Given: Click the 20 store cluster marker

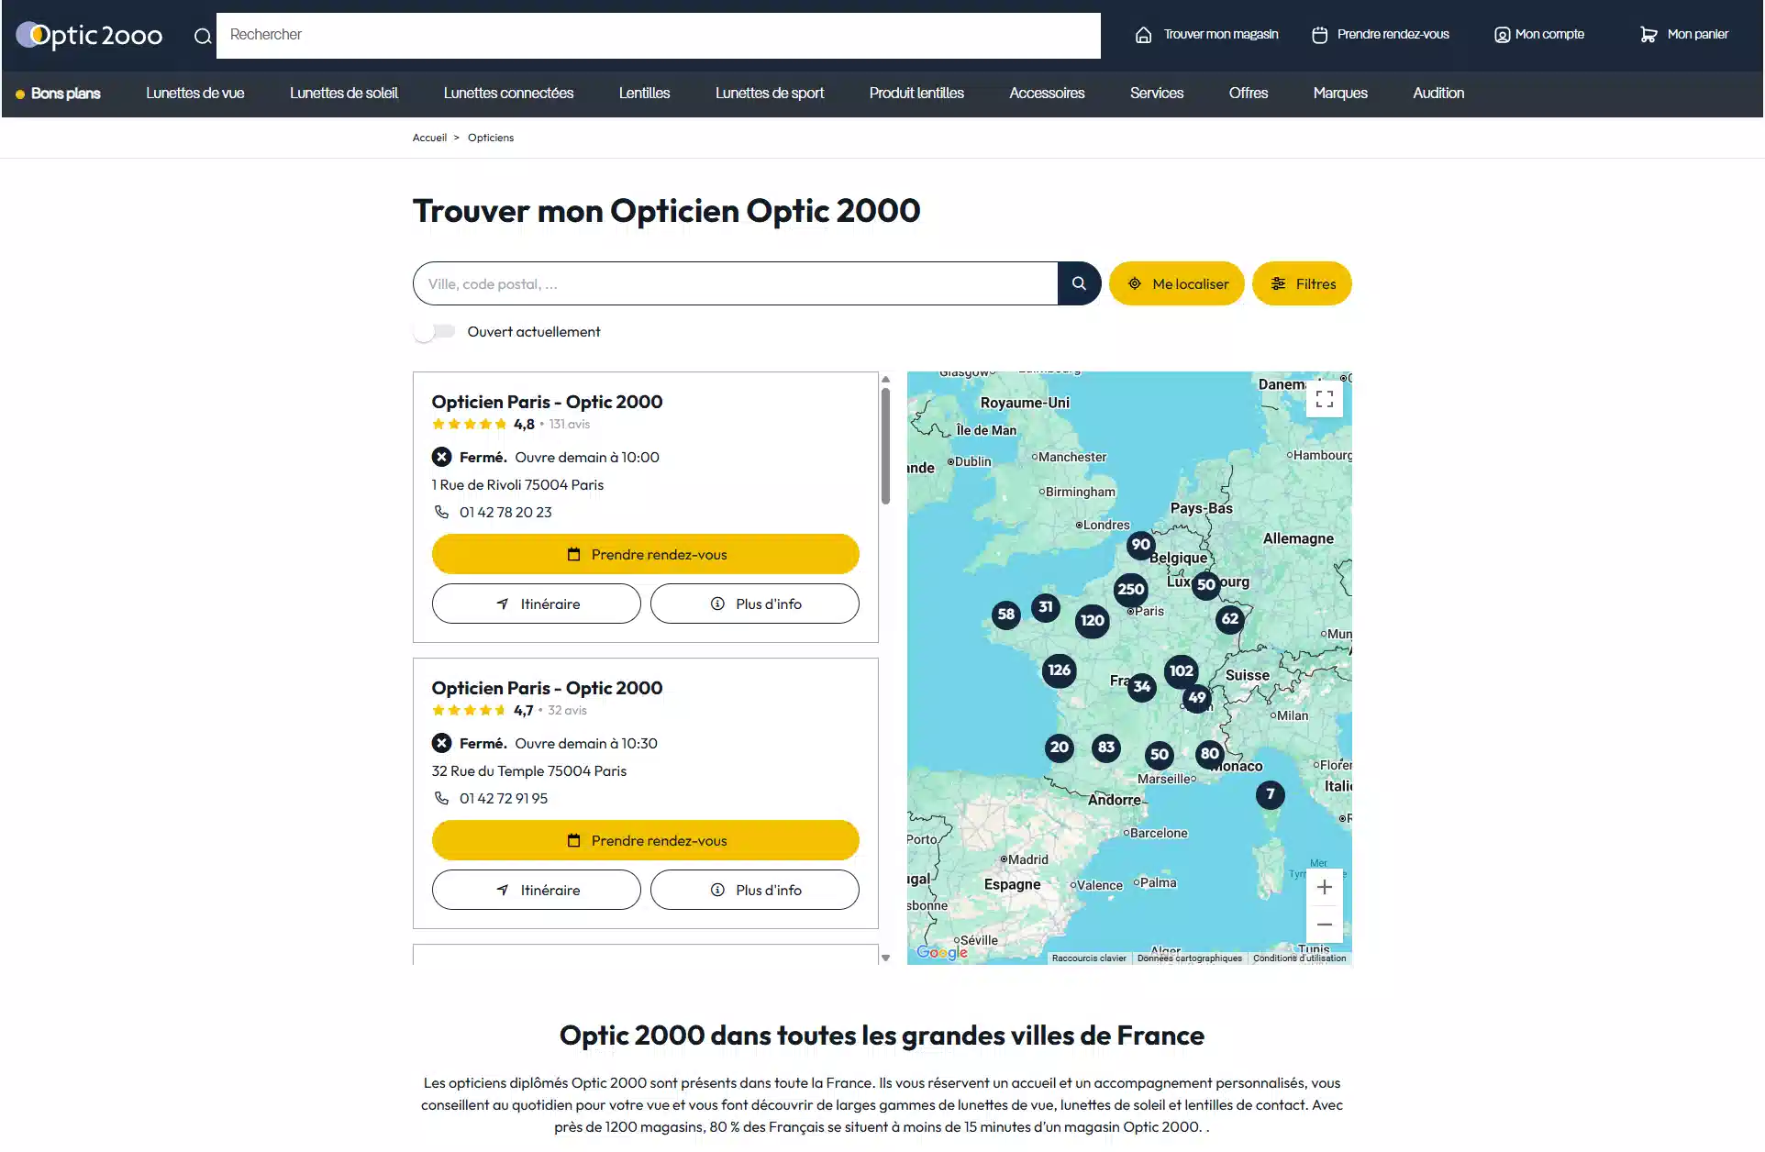Looking at the screenshot, I should pyautogui.click(x=1059, y=748).
